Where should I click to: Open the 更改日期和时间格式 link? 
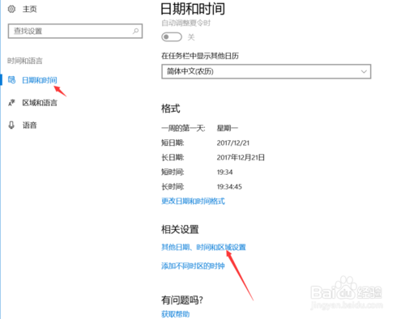click(193, 201)
